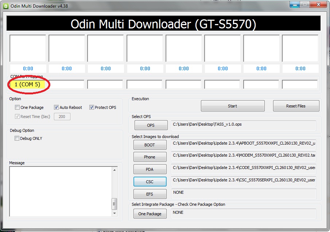
Task: Enable the One Package checkbox
Action: [x=17, y=107]
